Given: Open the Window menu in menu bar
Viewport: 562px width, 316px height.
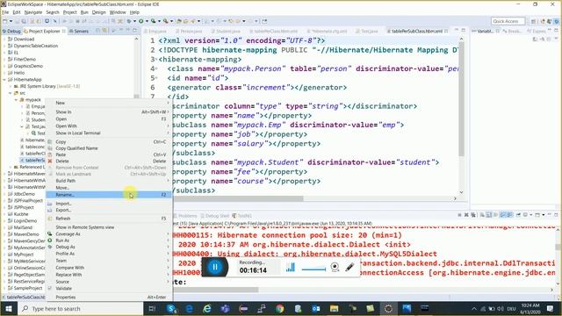Looking at the screenshot, I should tap(118, 12).
